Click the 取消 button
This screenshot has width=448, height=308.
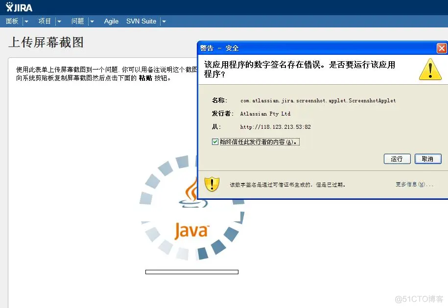click(428, 159)
